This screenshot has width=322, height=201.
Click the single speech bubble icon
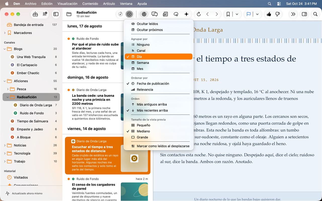click(176, 14)
